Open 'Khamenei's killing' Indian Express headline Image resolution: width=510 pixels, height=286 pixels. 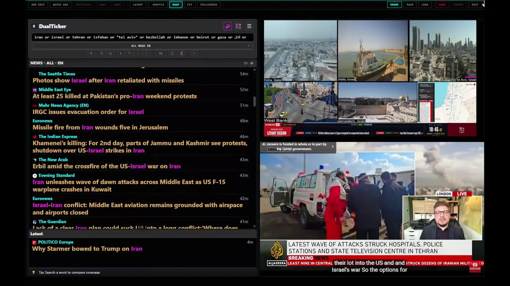140,147
